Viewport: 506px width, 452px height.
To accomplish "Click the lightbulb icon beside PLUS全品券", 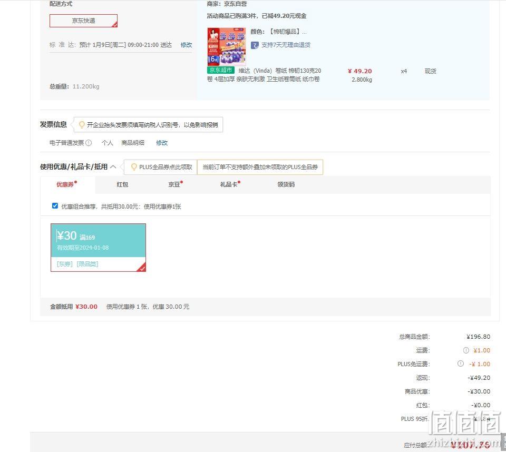I will pyautogui.click(x=133, y=167).
